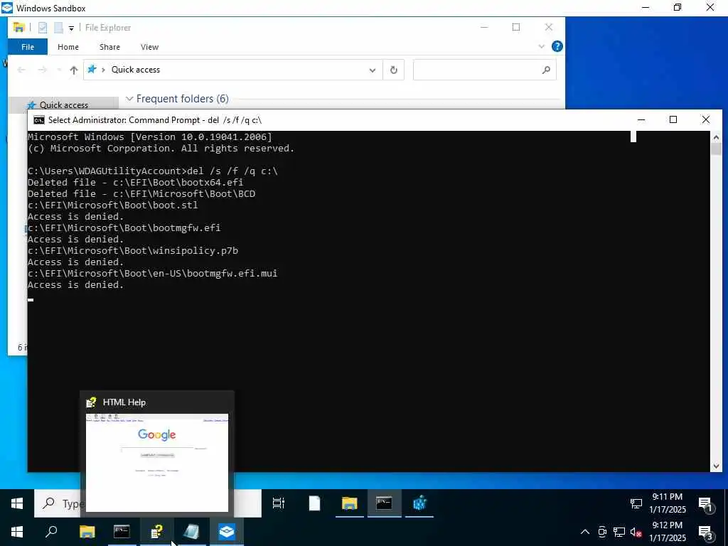728x546 pixels.
Task: Click the HTML Help preview title icon
Action: [92, 402]
